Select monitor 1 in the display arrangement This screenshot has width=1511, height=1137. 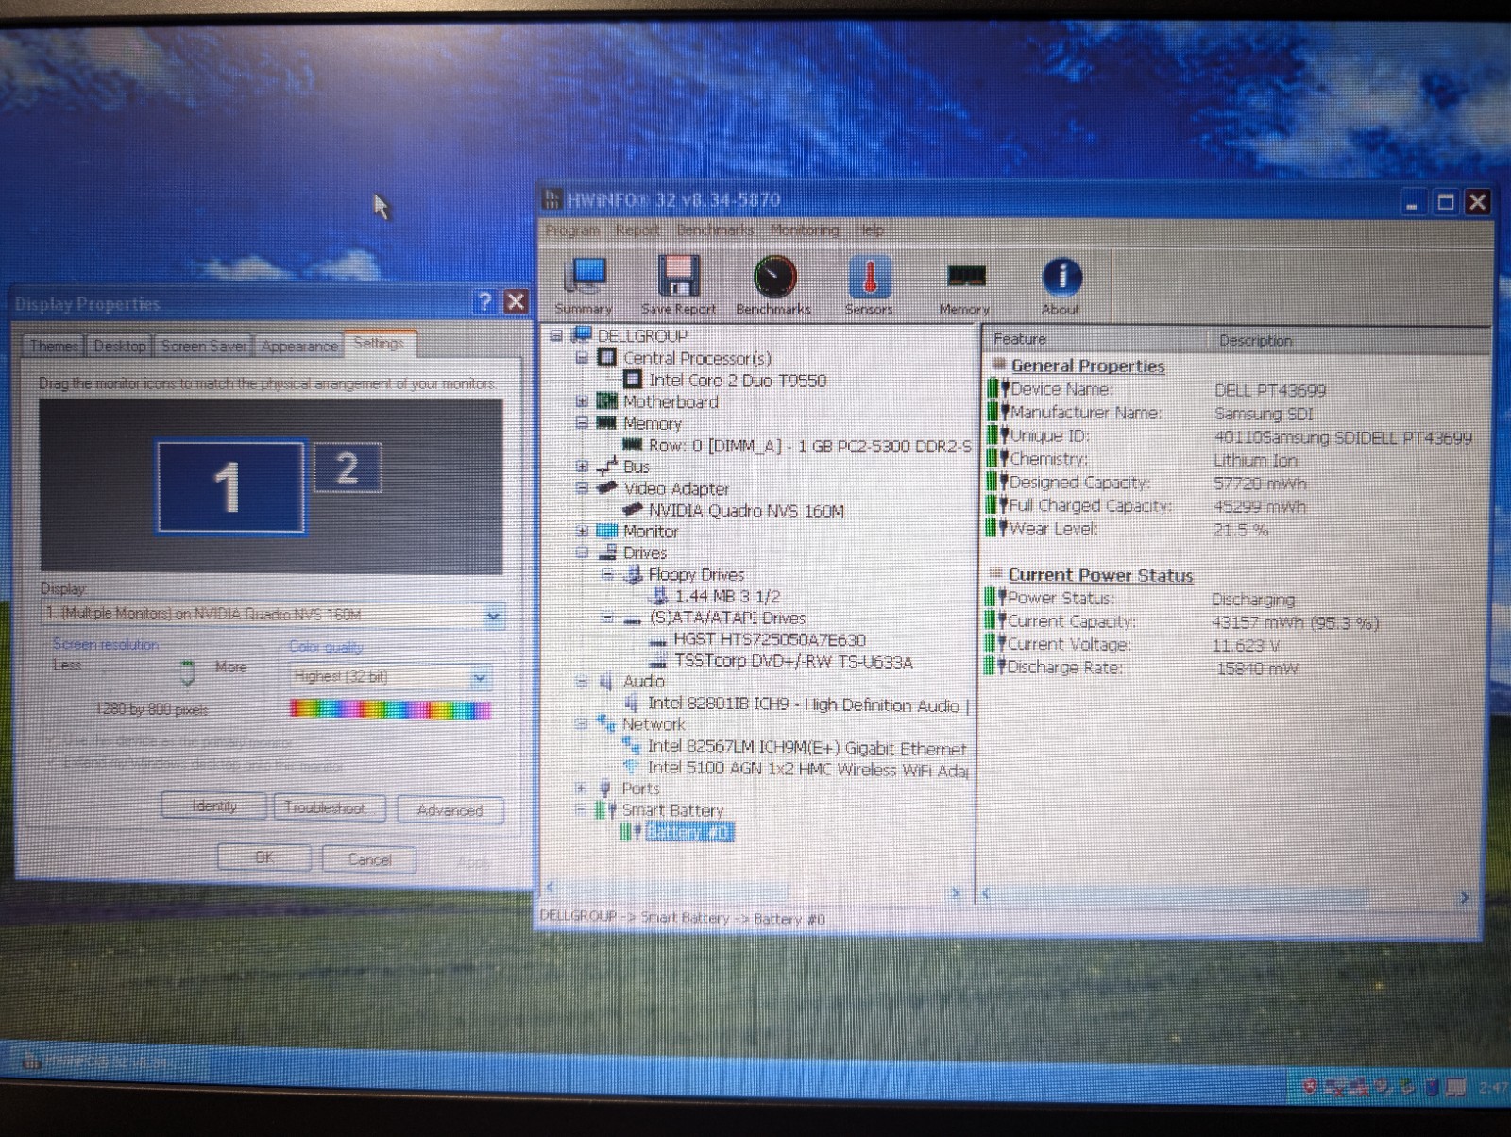point(230,487)
